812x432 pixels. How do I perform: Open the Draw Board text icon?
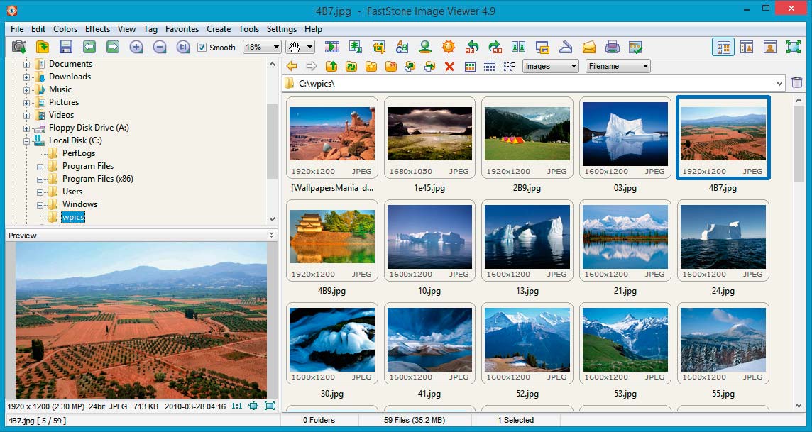click(x=402, y=47)
